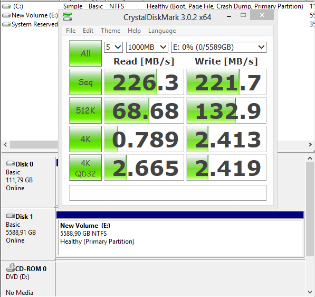Image resolution: width=315 pixels, height=297 pixels.
Task: Click the 4K write result 2.413
Action: point(226,139)
